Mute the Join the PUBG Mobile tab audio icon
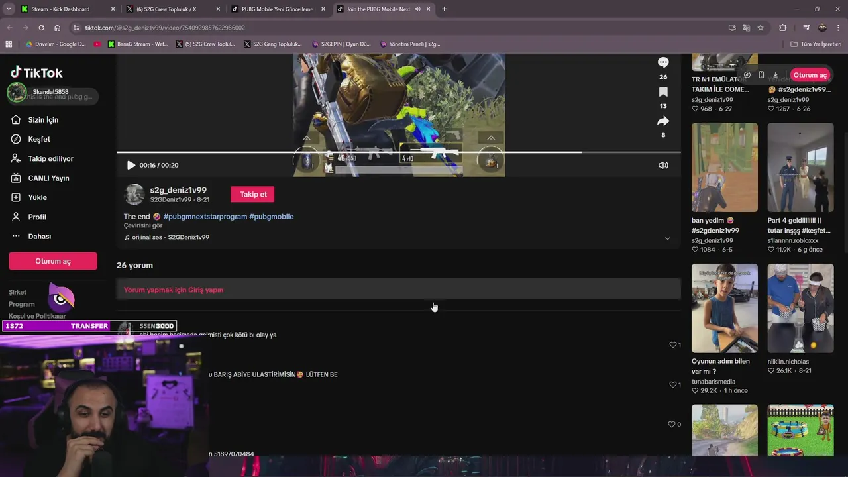848x477 pixels. (x=417, y=9)
